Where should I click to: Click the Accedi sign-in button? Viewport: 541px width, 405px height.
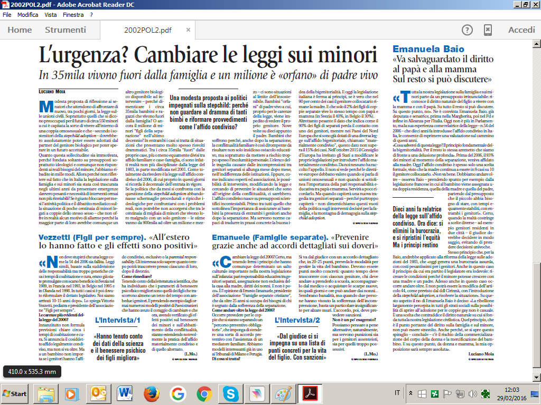coord(521,30)
